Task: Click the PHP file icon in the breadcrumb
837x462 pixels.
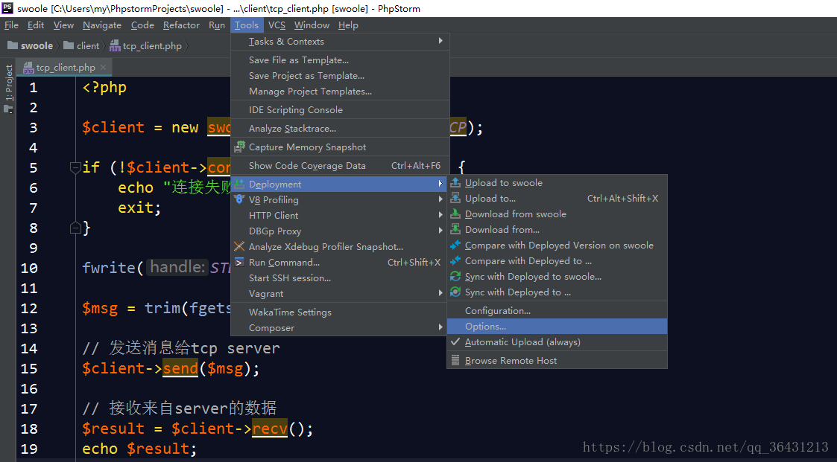Action: (x=115, y=46)
